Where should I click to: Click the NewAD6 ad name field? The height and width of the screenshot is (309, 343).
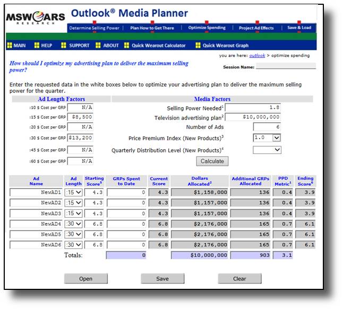coord(36,245)
